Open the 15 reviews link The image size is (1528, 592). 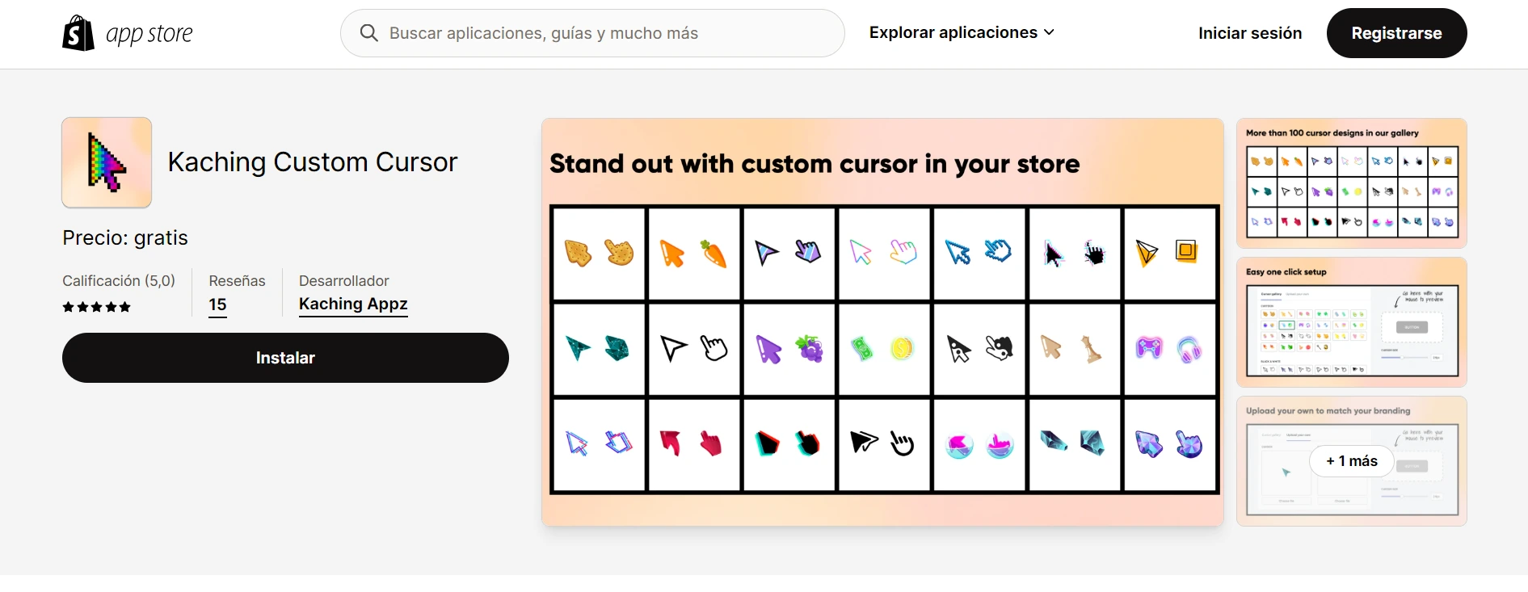(x=217, y=305)
